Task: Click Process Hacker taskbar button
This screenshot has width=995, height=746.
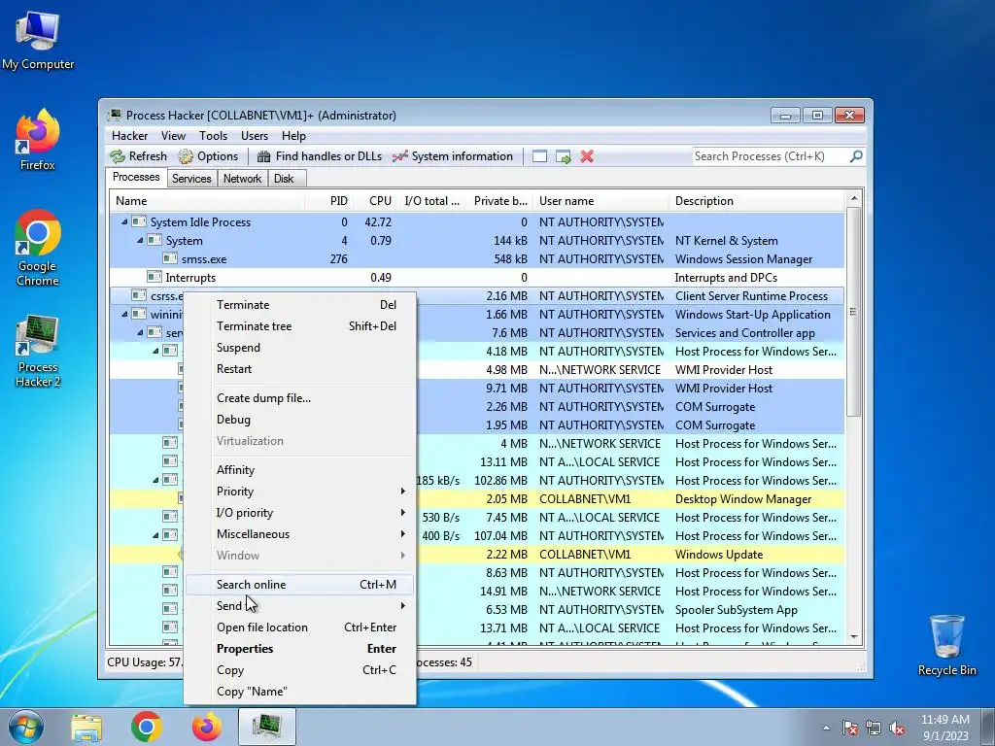Action: tap(267, 727)
